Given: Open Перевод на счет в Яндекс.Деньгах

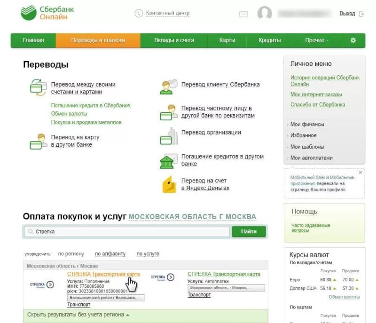Looking at the screenshot, I should [x=205, y=184].
